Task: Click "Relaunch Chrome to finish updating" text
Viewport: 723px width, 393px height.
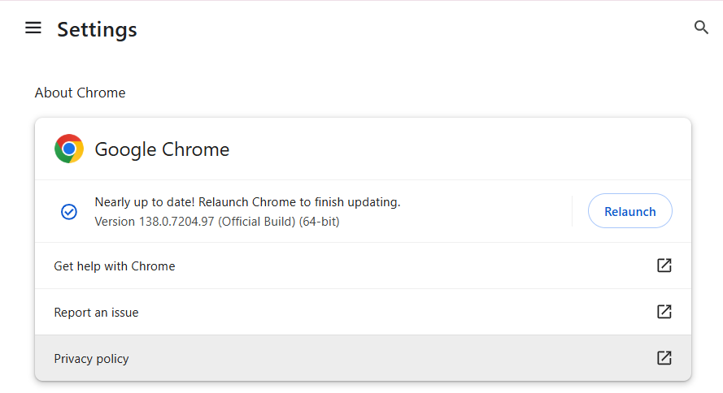Action: pos(299,202)
